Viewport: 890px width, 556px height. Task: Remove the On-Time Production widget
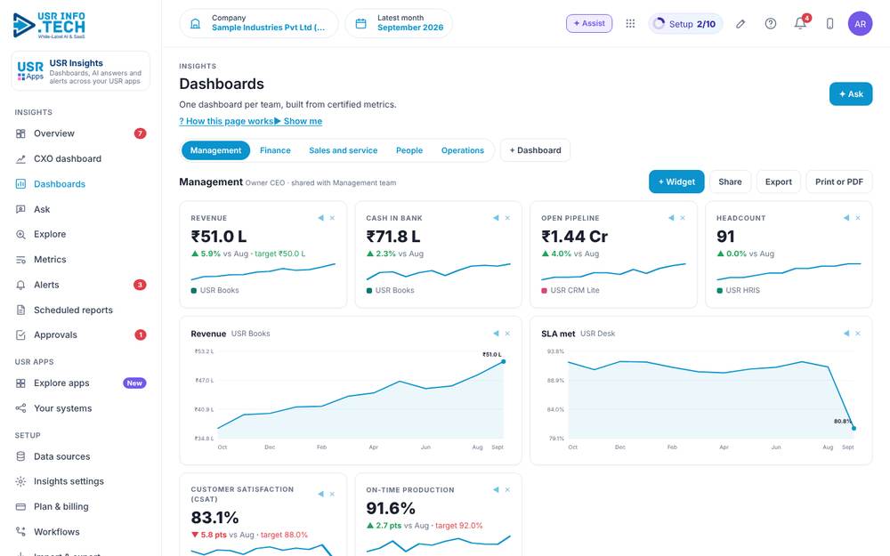(507, 489)
